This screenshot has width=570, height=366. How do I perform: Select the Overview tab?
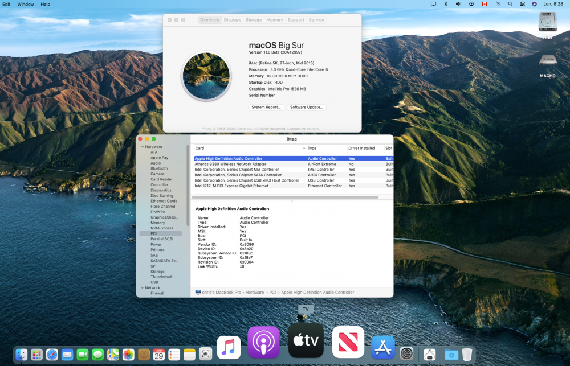pyautogui.click(x=210, y=20)
